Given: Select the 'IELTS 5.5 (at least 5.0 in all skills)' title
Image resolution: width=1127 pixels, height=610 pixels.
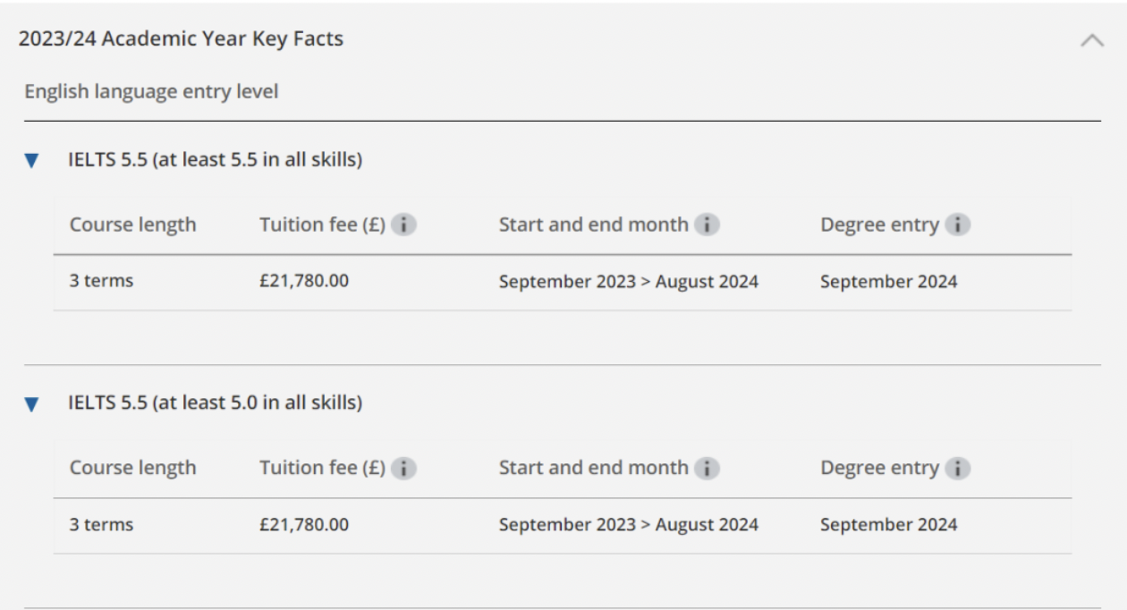Looking at the screenshot, I should click(x=215, y=403).
